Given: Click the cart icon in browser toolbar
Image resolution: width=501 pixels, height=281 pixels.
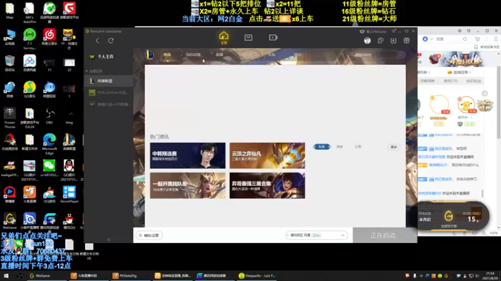Looking at the screenshot, I should (477, 39).
